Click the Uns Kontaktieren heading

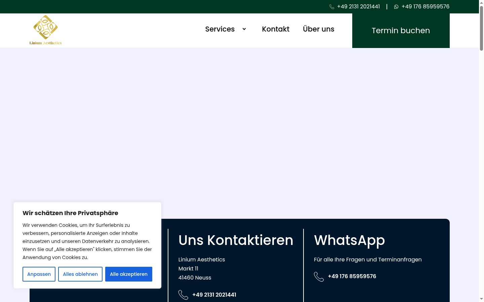coord(236,240)
